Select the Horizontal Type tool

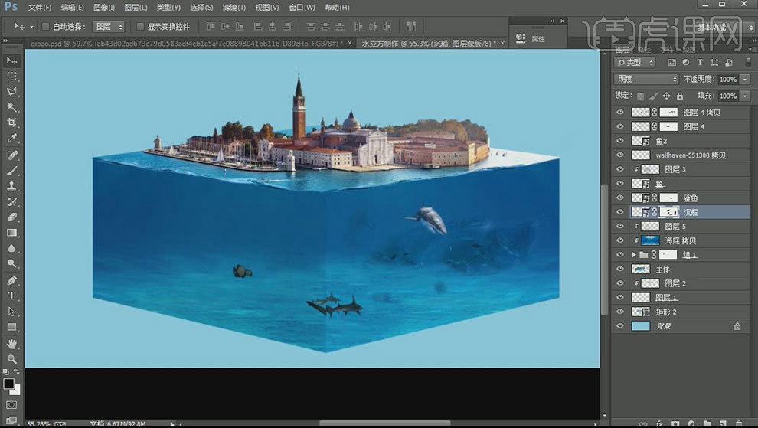tap(11, 296)
